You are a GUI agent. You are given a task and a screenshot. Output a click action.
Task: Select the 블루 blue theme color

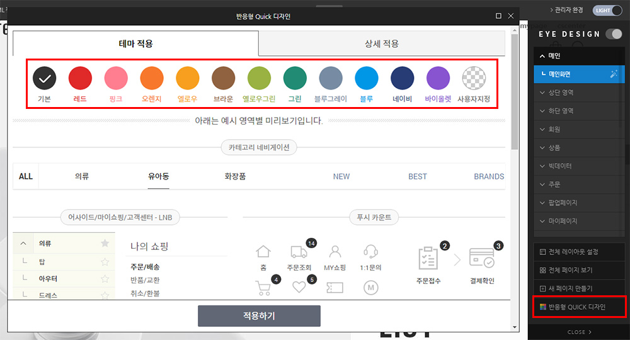[367, 78]
